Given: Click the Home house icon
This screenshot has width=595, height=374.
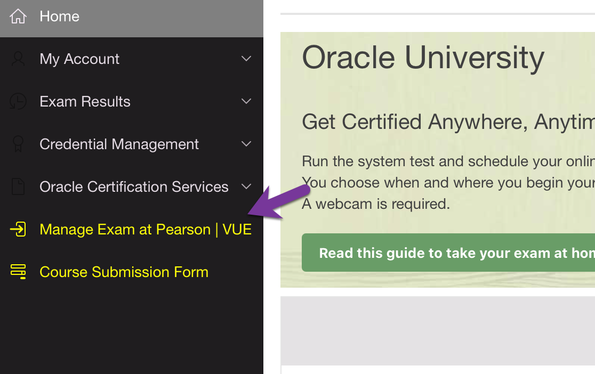Looking at the screenshot, I should pyautogui.click(x=18, y=17).
